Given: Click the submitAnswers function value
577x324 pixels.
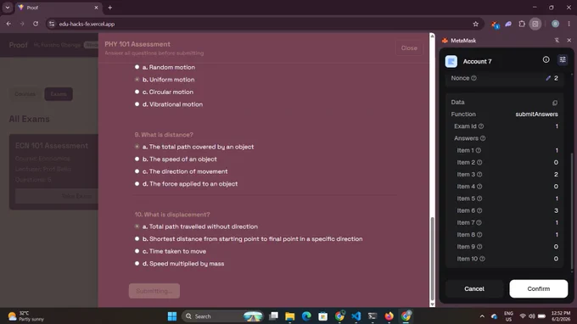Looking at the screenshot, I should (536, 115).
